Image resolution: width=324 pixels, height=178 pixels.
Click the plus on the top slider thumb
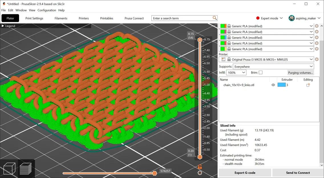(200, 40)
